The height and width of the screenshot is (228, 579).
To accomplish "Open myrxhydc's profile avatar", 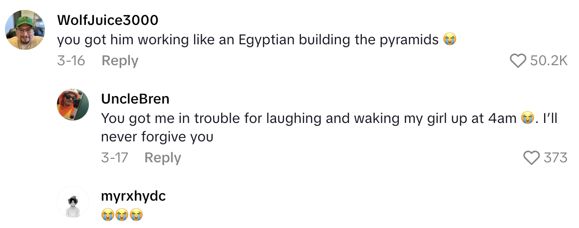I will click(x=72, y=202).
